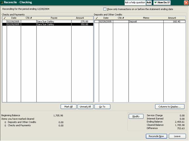Click the Ask help button
The image size is (189, 141).
point(149,3)
